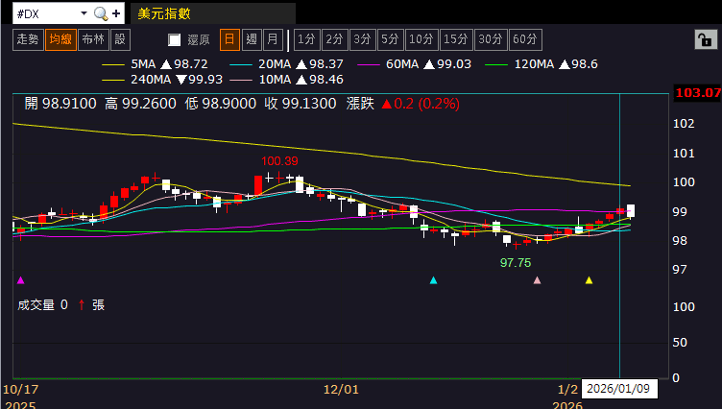
Task: Click the 103.07 red price tag
Action: [697, 93]
